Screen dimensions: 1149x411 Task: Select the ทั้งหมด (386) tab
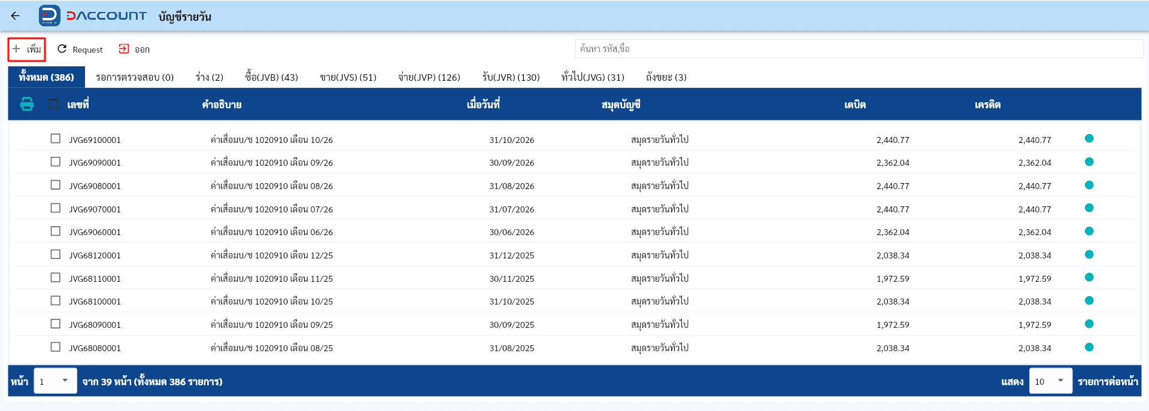pyautogui.click(x=46, y=77)
